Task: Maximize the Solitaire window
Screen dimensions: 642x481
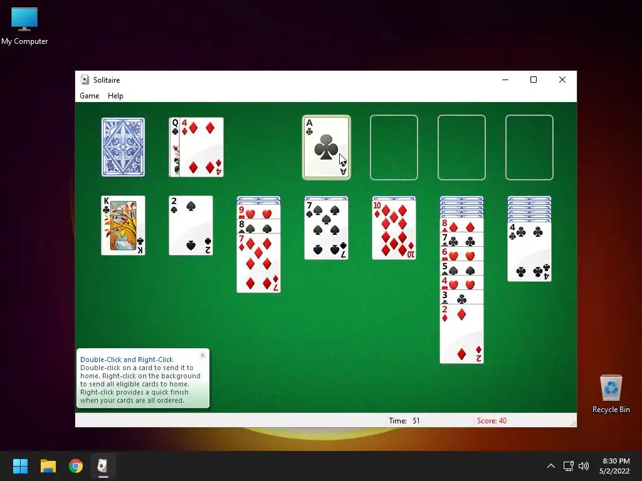Action: click(534, 80)
